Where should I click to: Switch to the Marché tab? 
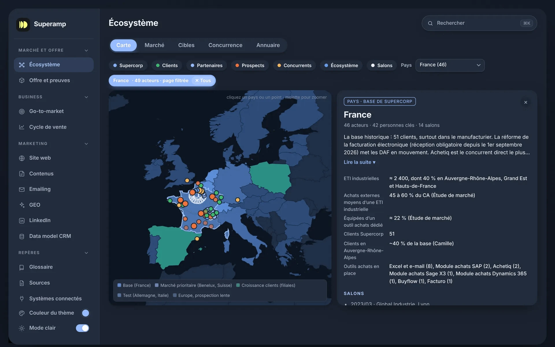(x=154, y=45)
